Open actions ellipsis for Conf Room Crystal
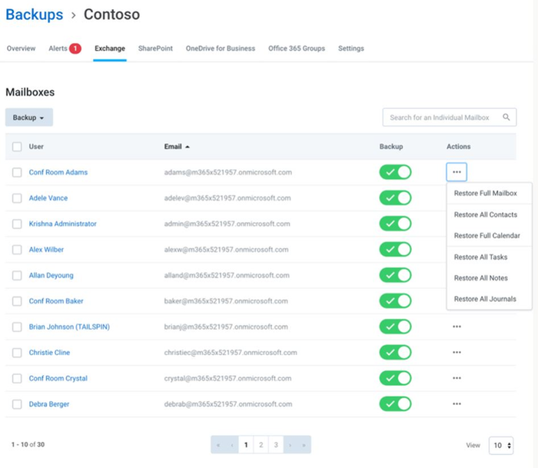This screenshot has width=538, height=468. 457,378
